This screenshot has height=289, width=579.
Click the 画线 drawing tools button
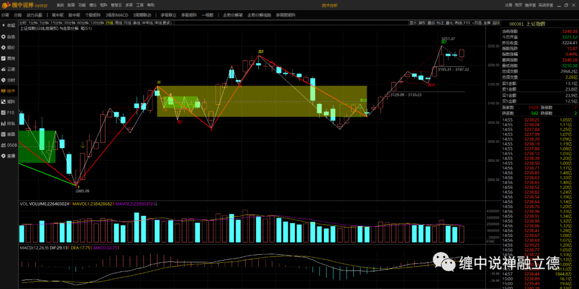458,23
